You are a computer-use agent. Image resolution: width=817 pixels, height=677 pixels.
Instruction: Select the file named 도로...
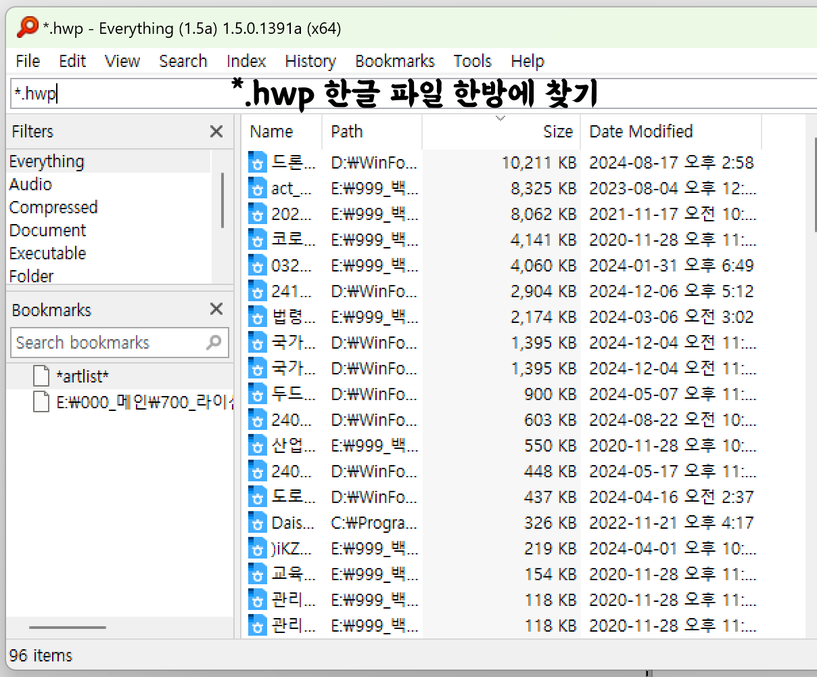pos(294,497)
